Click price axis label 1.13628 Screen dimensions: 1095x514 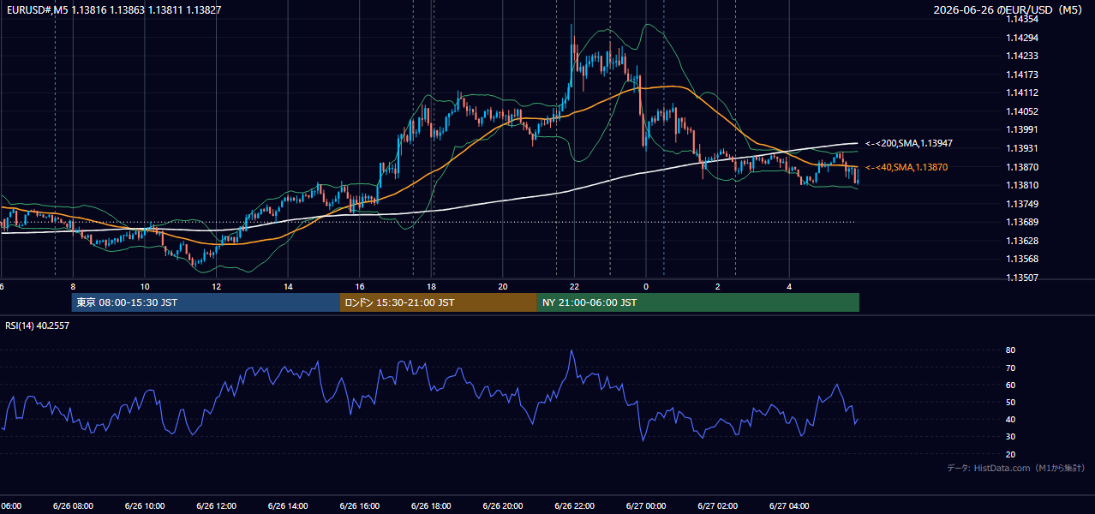[x=1021, y=241]
